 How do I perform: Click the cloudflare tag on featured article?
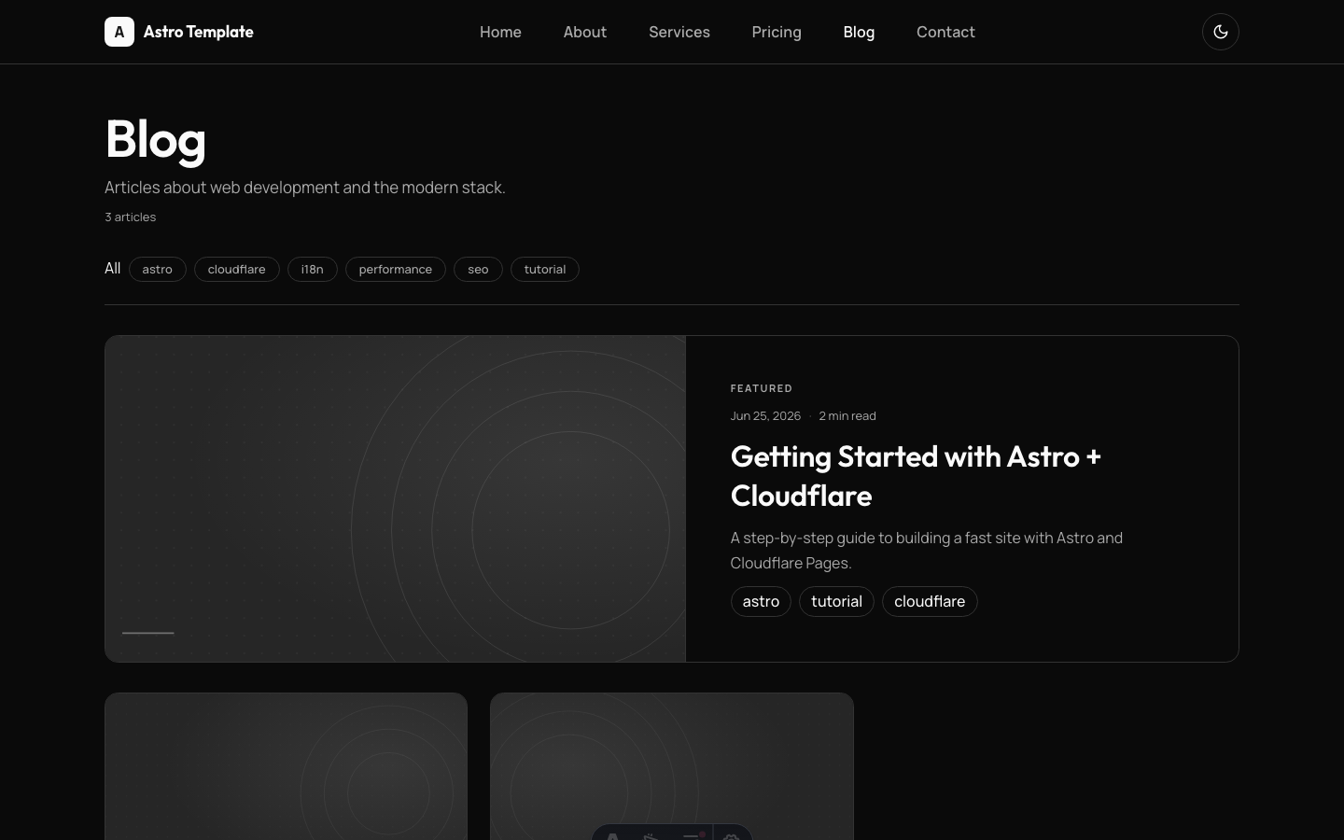(930, 601)
